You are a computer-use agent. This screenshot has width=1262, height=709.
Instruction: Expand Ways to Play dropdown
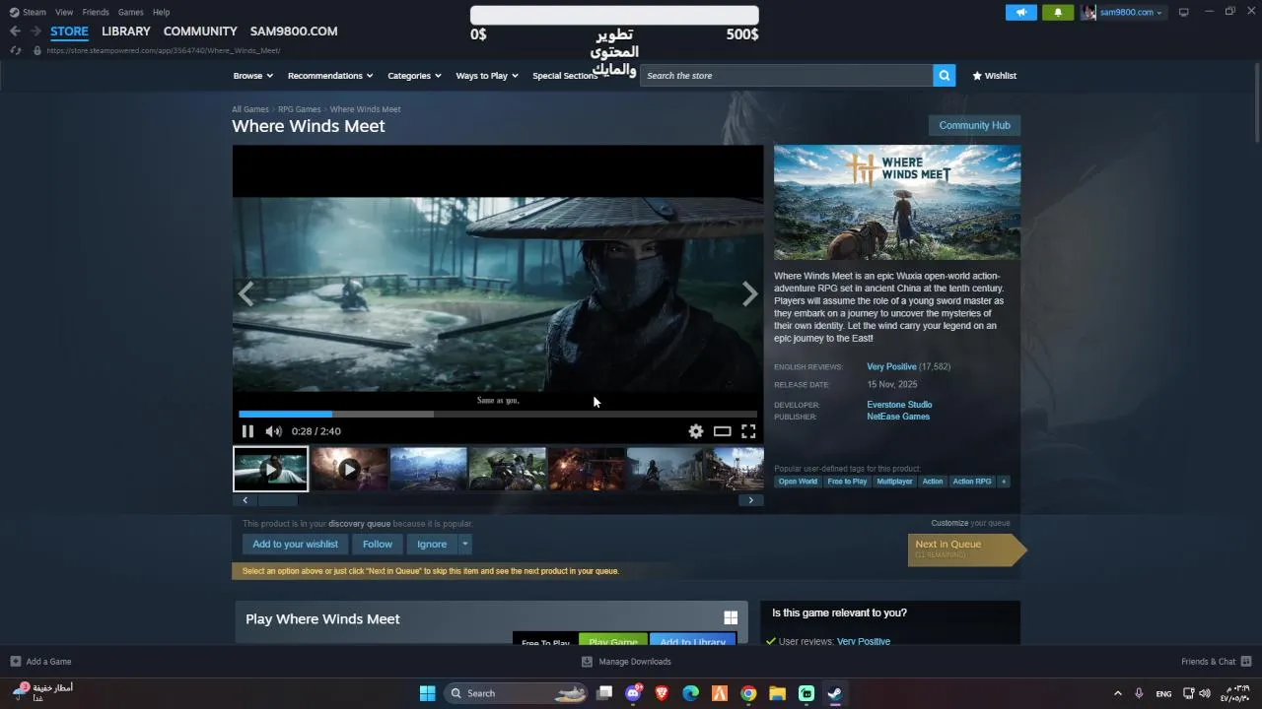click(487, 76)
